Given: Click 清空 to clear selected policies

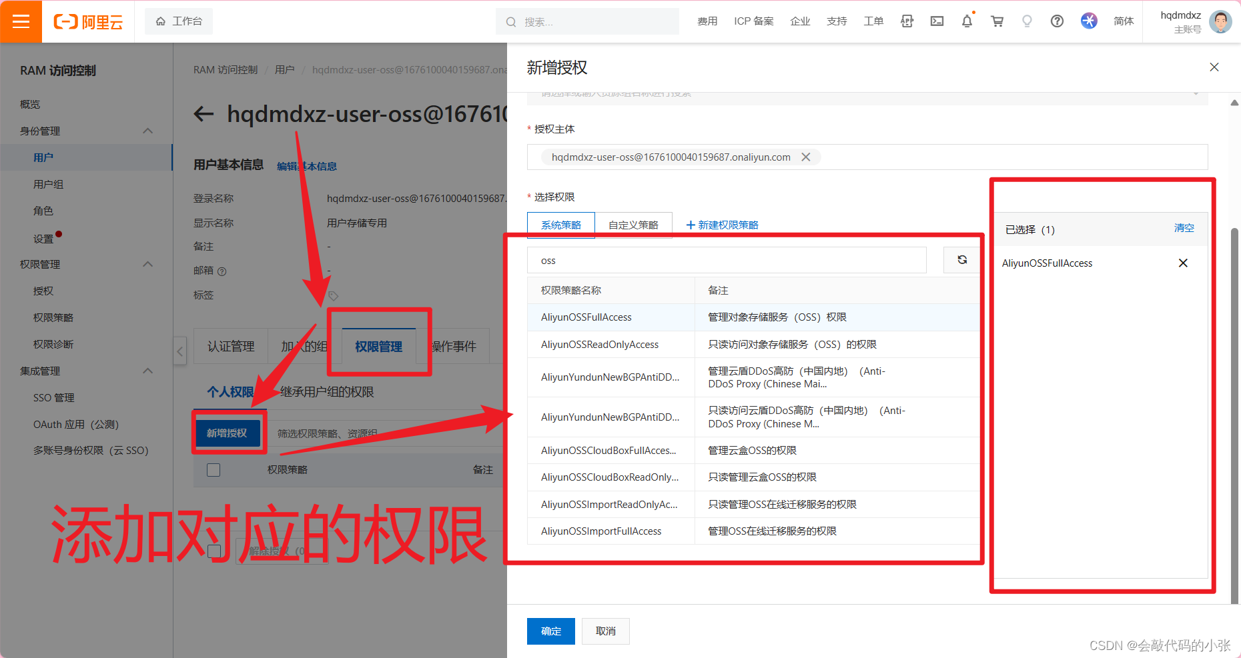Looking at the screenshot, I should (1184, 228).
